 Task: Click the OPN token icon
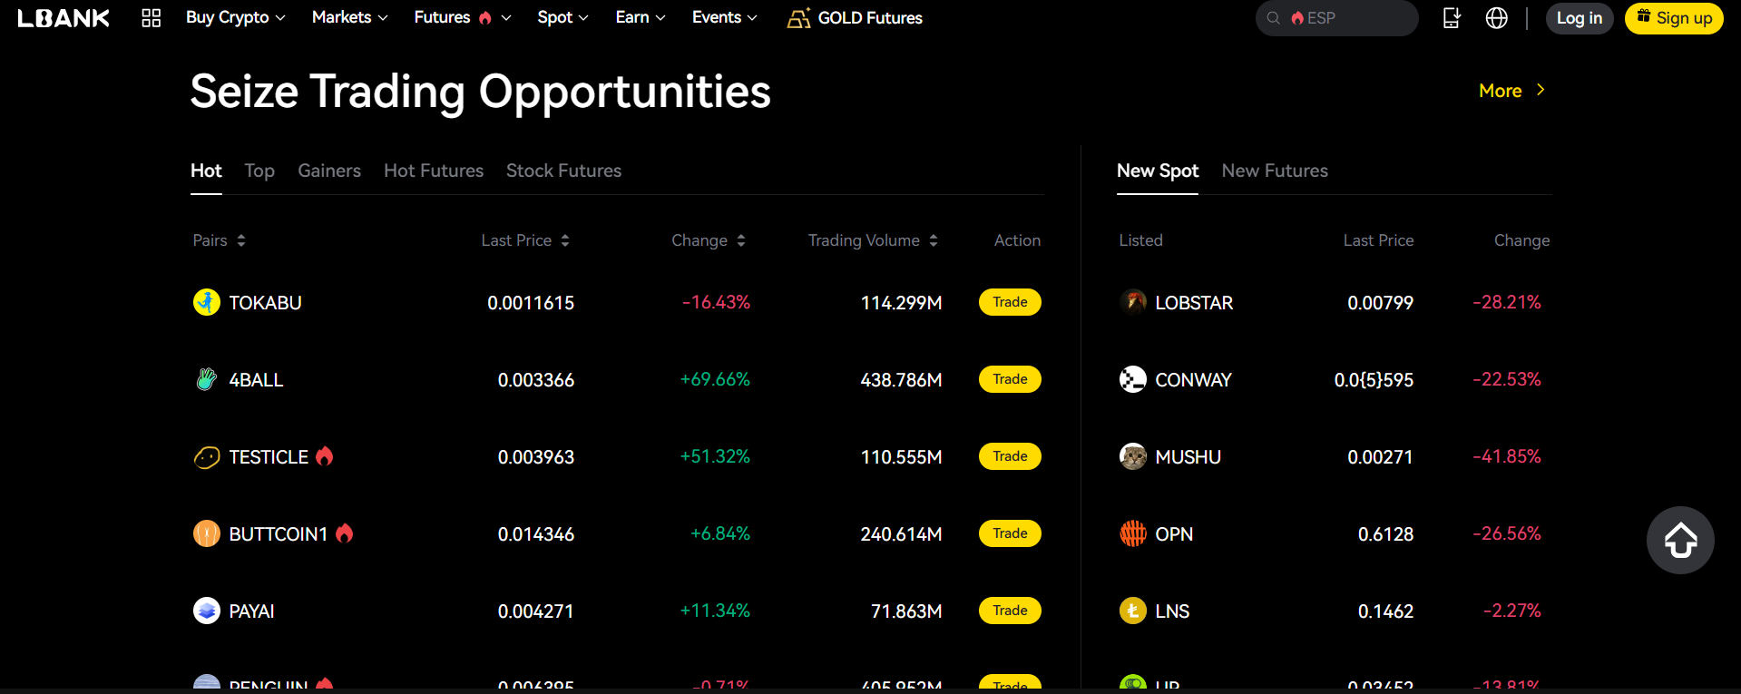click(1132, 533)
